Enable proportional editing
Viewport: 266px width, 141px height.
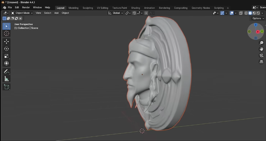tap(146, 13)
